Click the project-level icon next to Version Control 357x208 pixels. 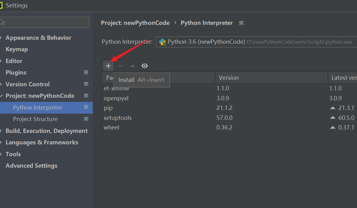86,84
